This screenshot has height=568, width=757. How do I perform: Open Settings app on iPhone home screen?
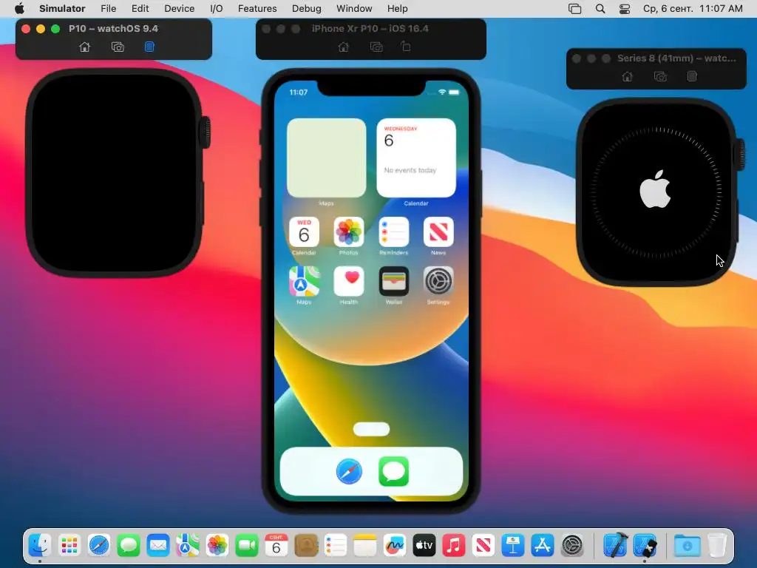tap(438, 281)
